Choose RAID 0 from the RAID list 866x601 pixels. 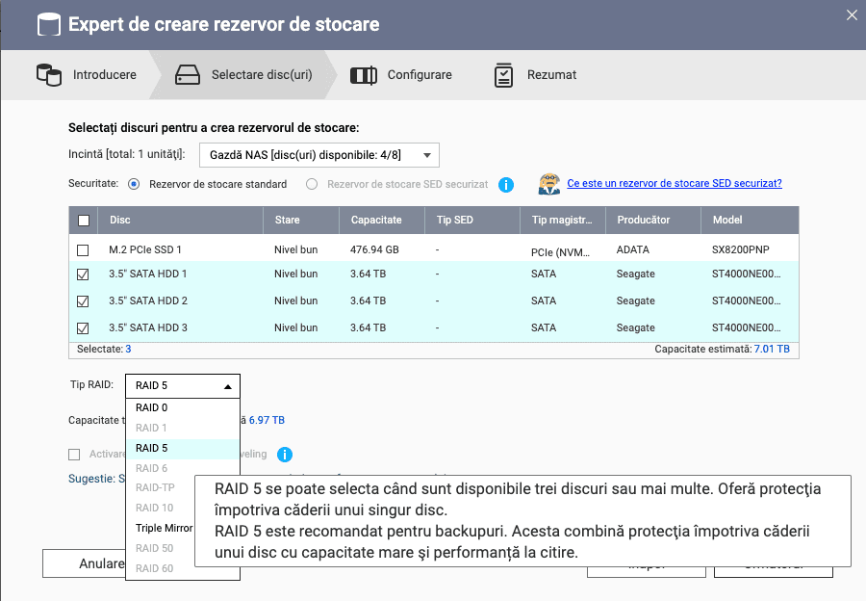[152, 407]
